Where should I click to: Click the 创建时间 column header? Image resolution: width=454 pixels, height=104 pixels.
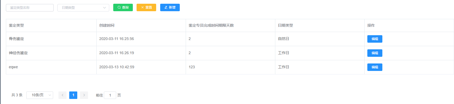[x=107, y=25]
